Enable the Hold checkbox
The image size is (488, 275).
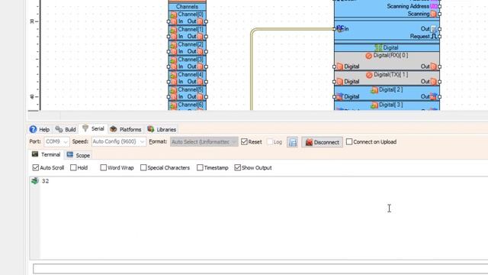(x=73, y=168)
